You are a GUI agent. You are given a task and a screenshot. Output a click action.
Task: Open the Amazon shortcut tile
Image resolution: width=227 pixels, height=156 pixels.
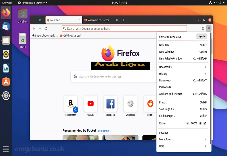[71, 104]
